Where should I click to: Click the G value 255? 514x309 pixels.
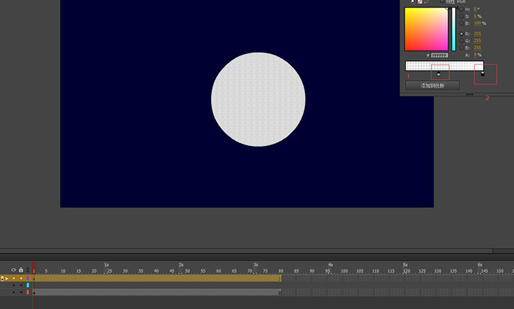pos(477,40)
